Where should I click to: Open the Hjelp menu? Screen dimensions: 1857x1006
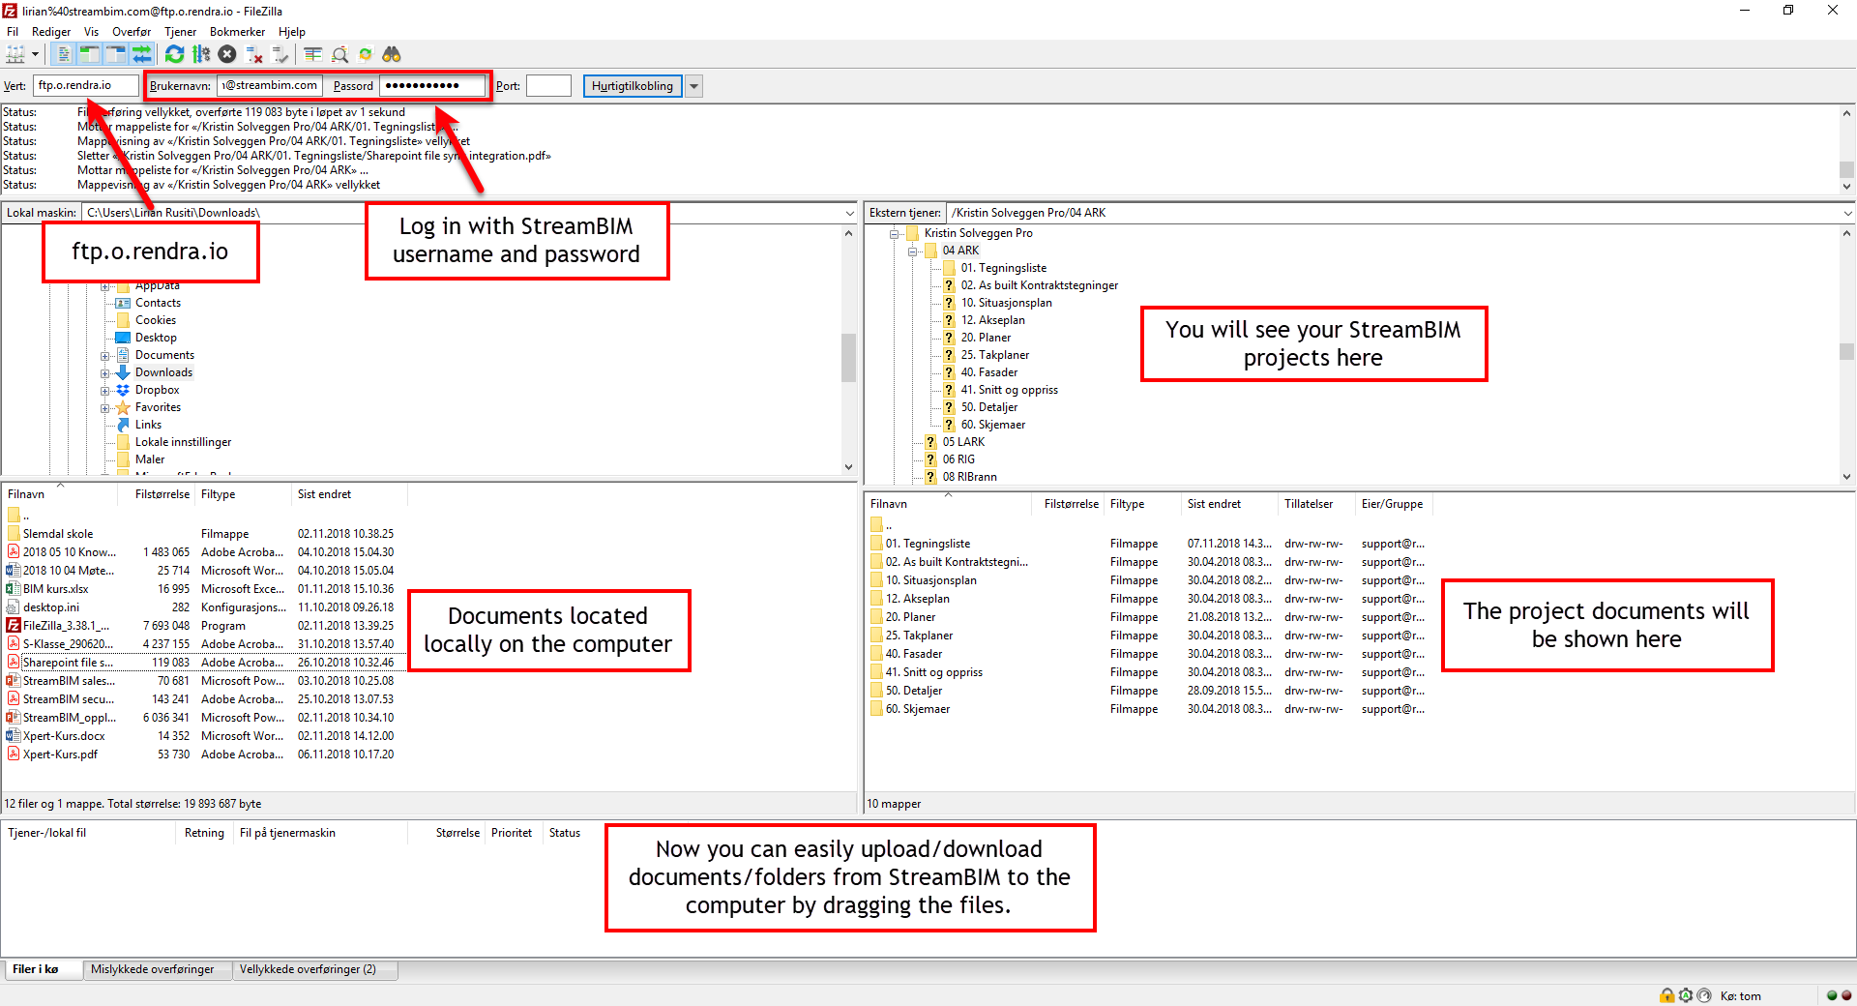292,32
